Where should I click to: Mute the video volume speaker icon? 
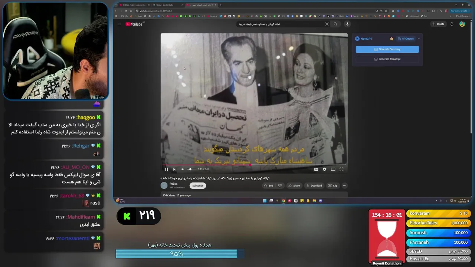183,169
